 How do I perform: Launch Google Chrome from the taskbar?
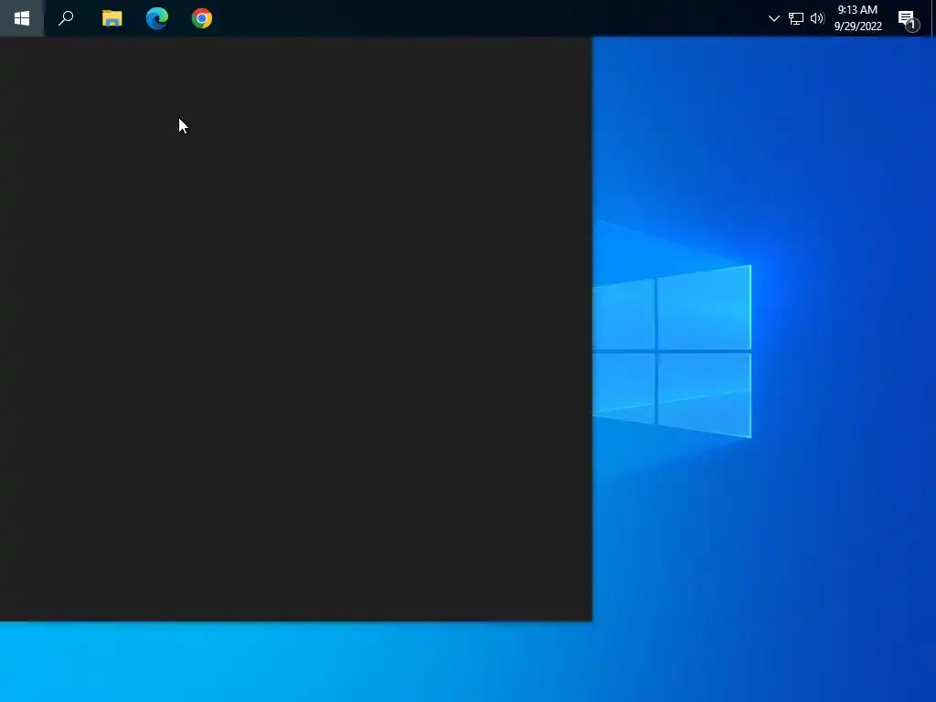[202, 18]
